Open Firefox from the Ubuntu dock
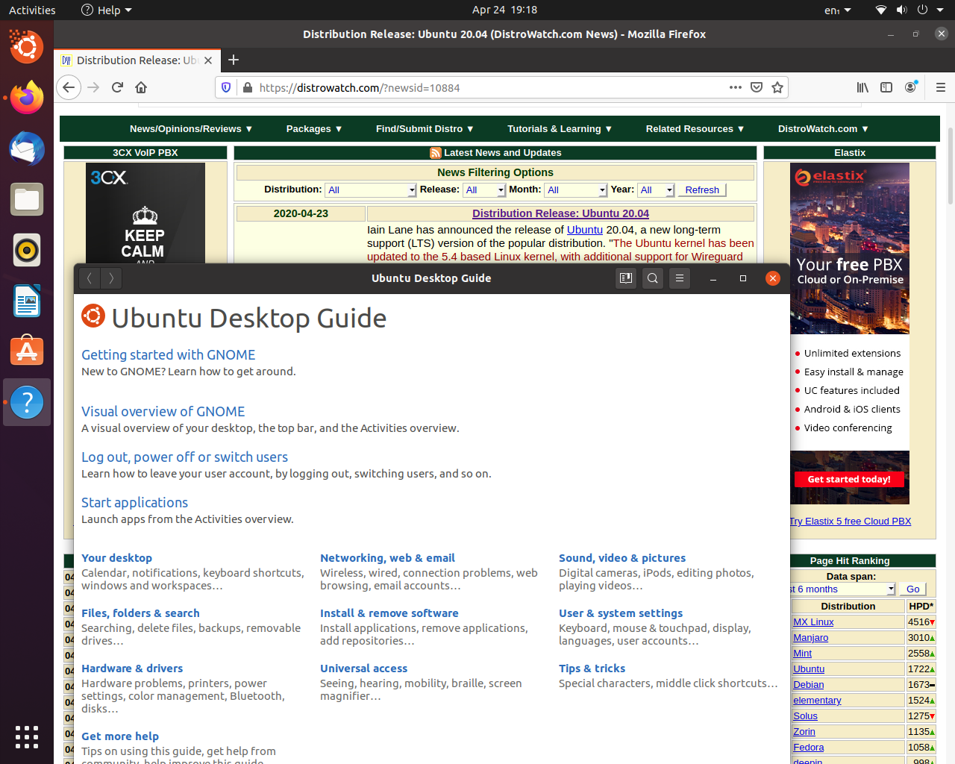This screenshot has height=764, width=955. click(27, 98)
